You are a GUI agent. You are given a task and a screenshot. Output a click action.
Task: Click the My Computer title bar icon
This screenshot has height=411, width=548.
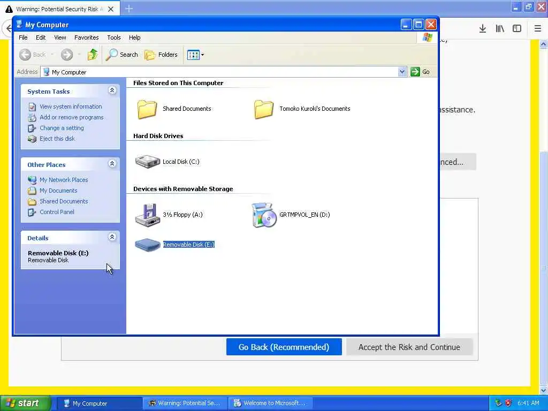coord(19,25)
